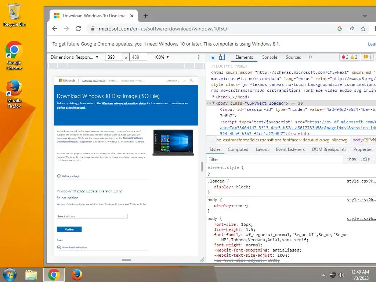Share this page icon

[351, 29]
